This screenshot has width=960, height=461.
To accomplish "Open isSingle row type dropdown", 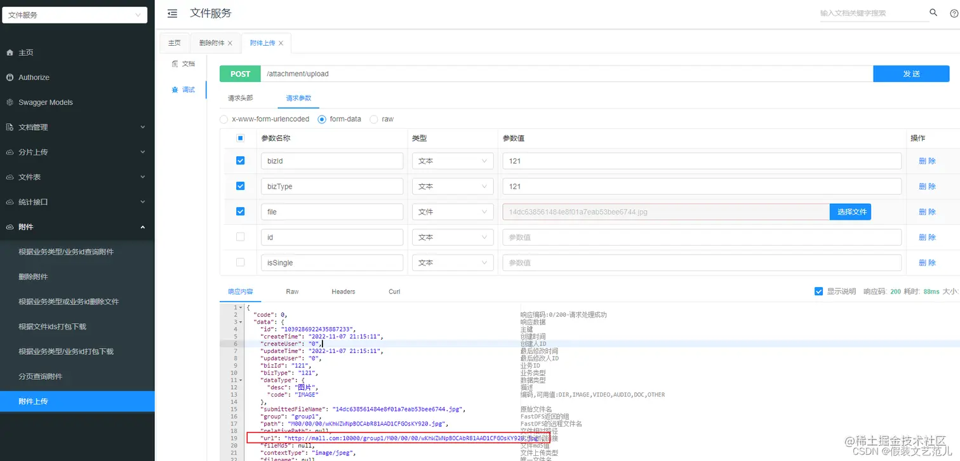I will click(453, 262).
